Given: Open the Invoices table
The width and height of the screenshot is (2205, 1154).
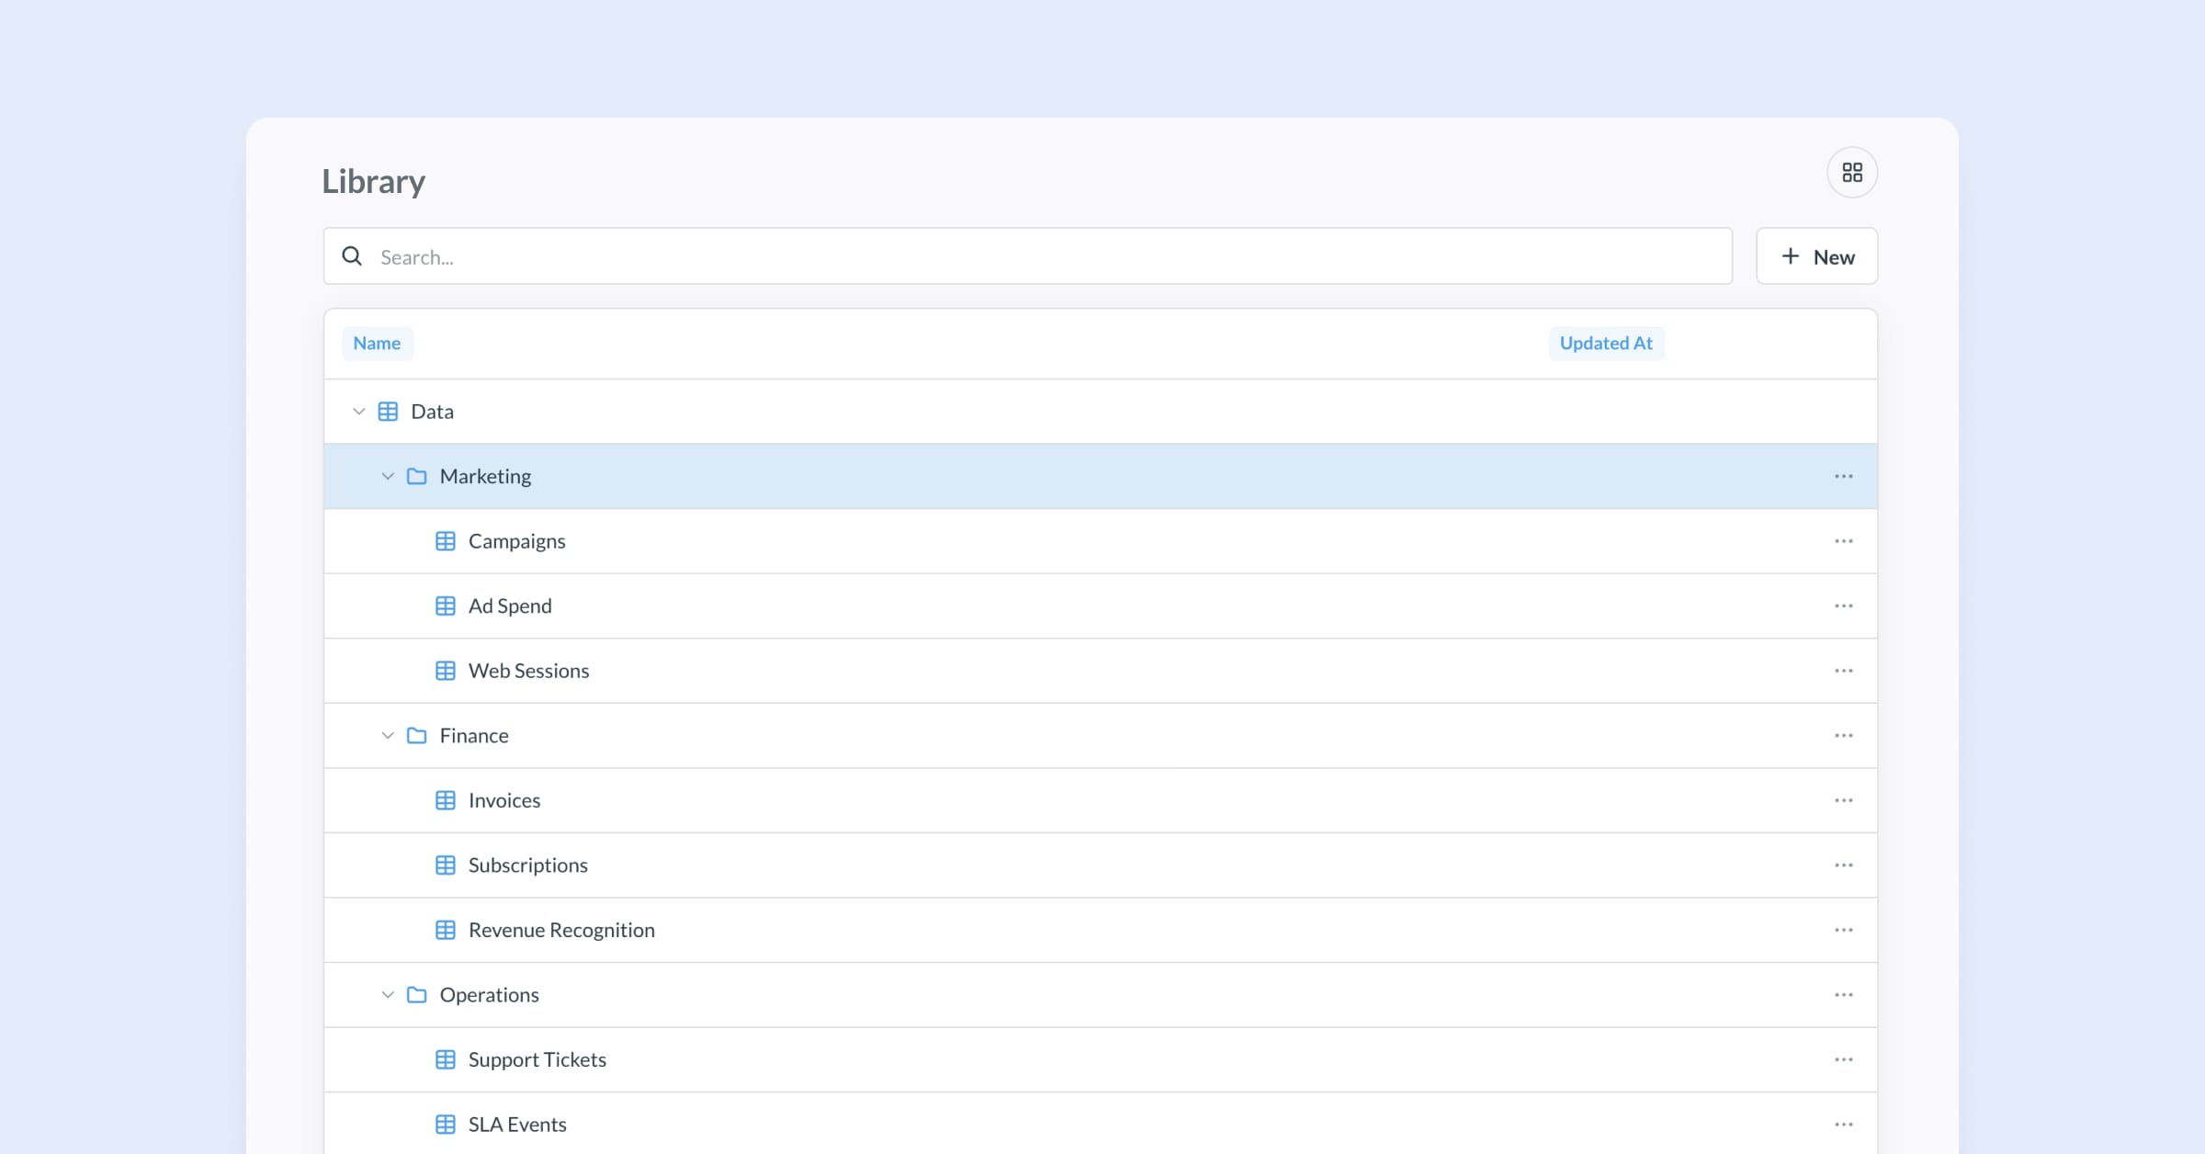Looking at the screenshot, I should 504,800.
